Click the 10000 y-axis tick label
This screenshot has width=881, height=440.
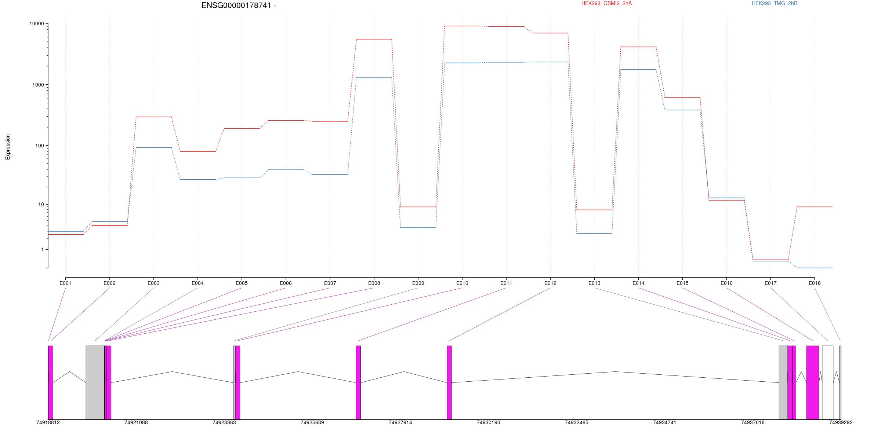36,24
